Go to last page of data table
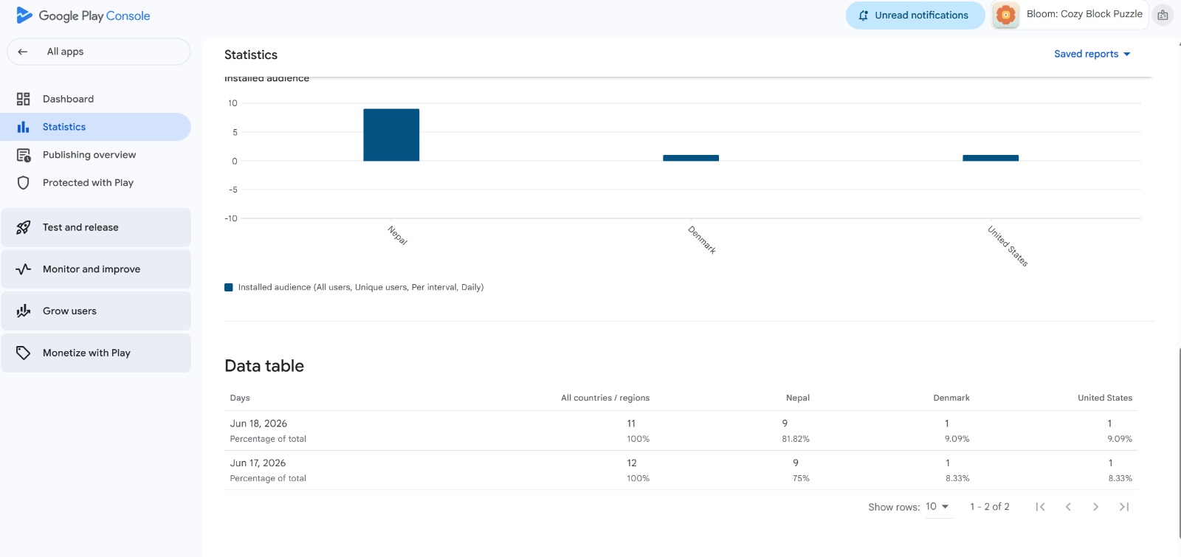1181x557 pixels. click(x=1124, y=507)
